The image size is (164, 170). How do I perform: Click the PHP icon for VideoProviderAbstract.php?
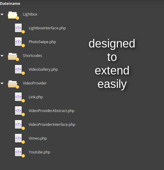20,111
